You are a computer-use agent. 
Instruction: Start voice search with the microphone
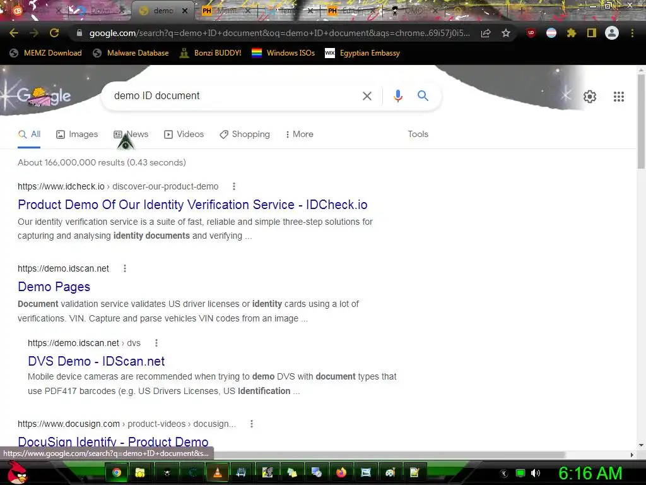coord(398,96)
